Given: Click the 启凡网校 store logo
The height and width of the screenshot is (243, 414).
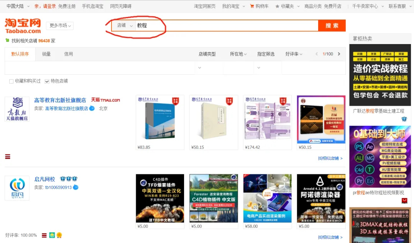Looking at the screenshot, I should pos(17,188).
